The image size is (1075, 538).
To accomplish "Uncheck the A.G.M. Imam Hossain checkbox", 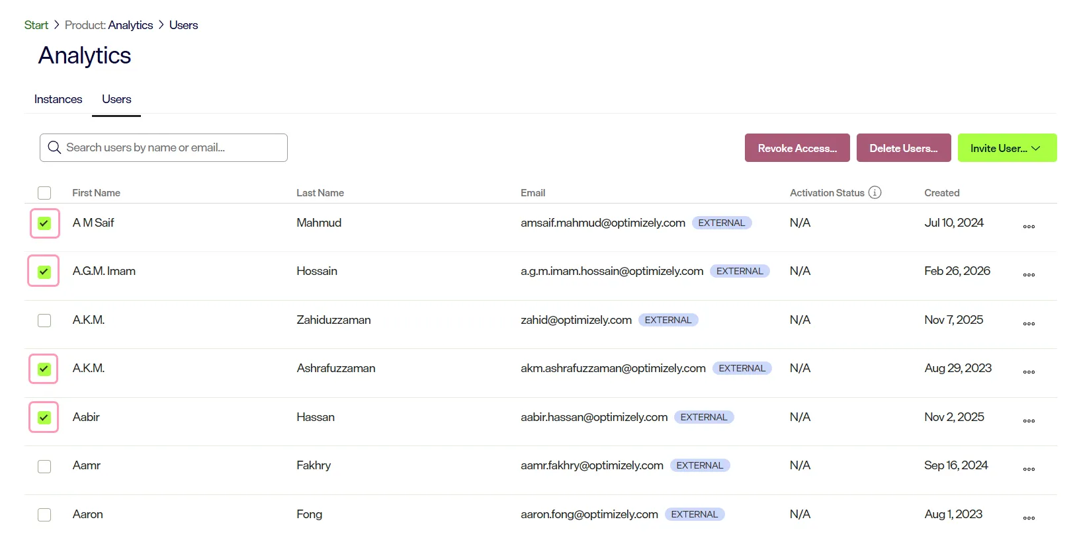I will pos(44,272).
